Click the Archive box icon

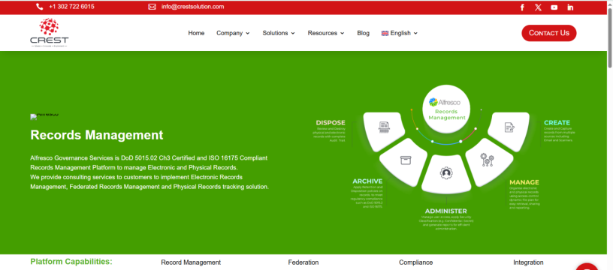coord(406,160)
